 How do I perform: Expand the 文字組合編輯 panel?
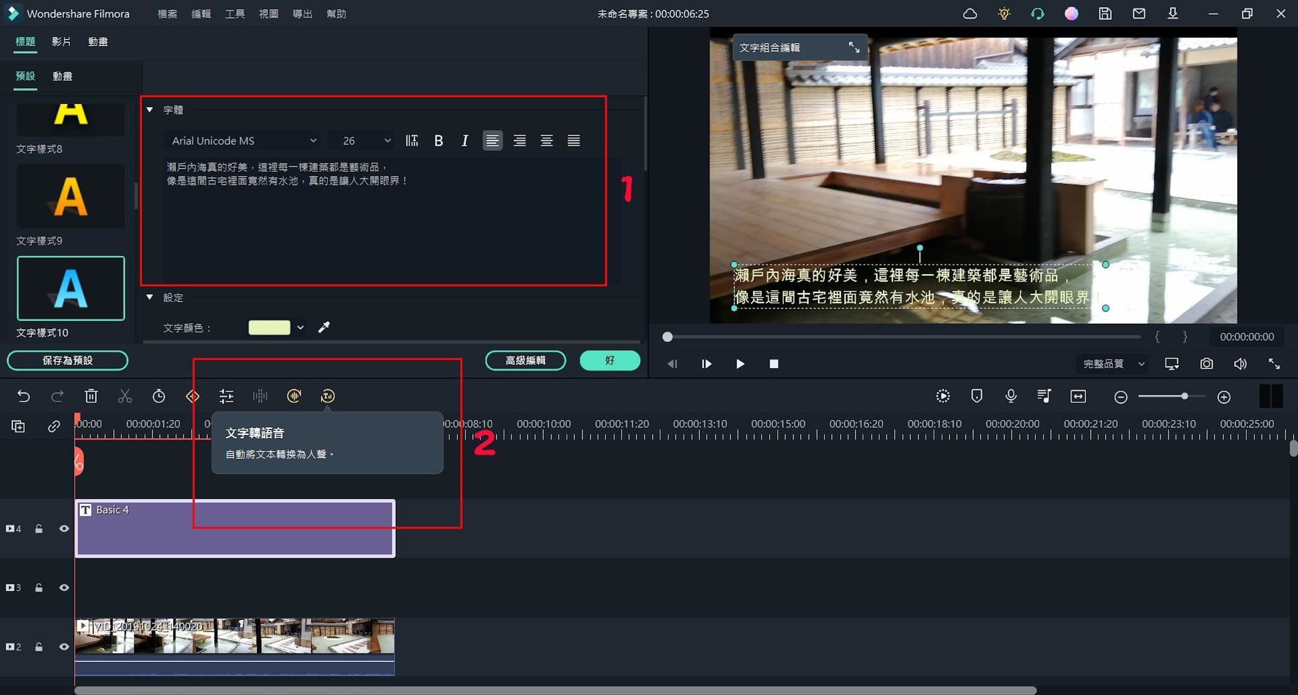854,48
